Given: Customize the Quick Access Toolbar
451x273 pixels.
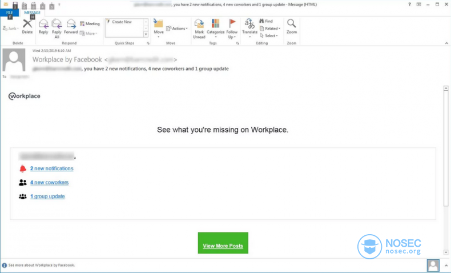Looking at the screenshot, I should pos(59,5).
